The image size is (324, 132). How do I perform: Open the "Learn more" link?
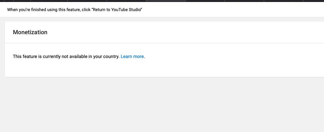(x=132, y=56)
